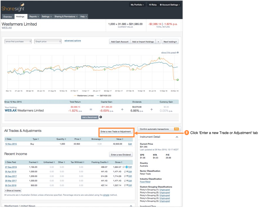Click the simple method link
Screen dimensions: 259x208
click(x=106, y=195)
